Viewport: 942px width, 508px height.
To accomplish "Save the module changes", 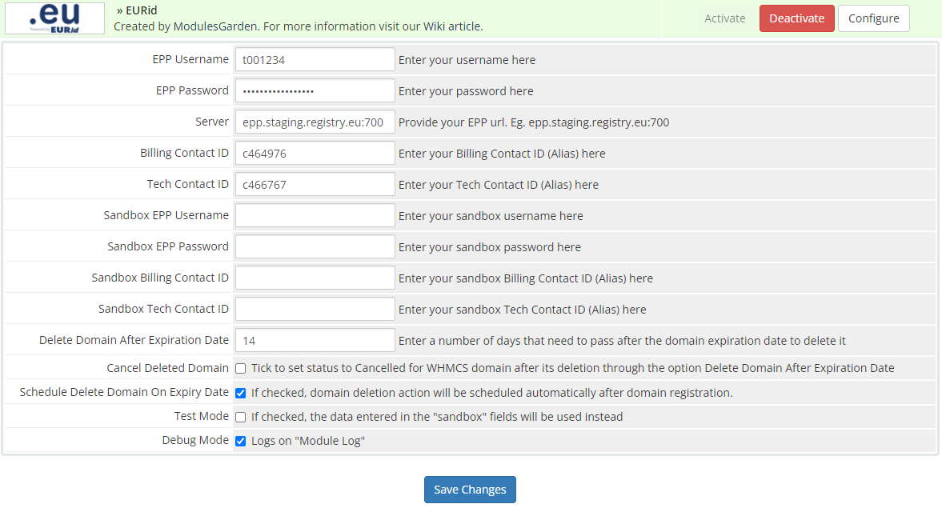I will (x=470, y=489).
